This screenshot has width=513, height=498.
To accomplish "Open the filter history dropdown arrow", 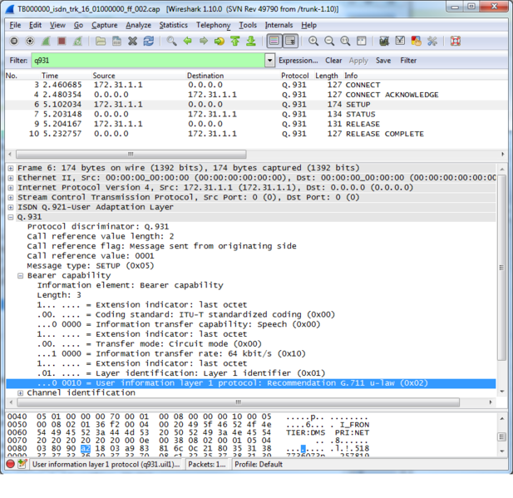I will [270, 61].
